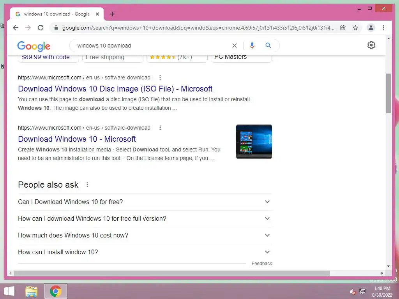Submit search with magnifier icon
The image size is (399, 299).
click(268, 46)
